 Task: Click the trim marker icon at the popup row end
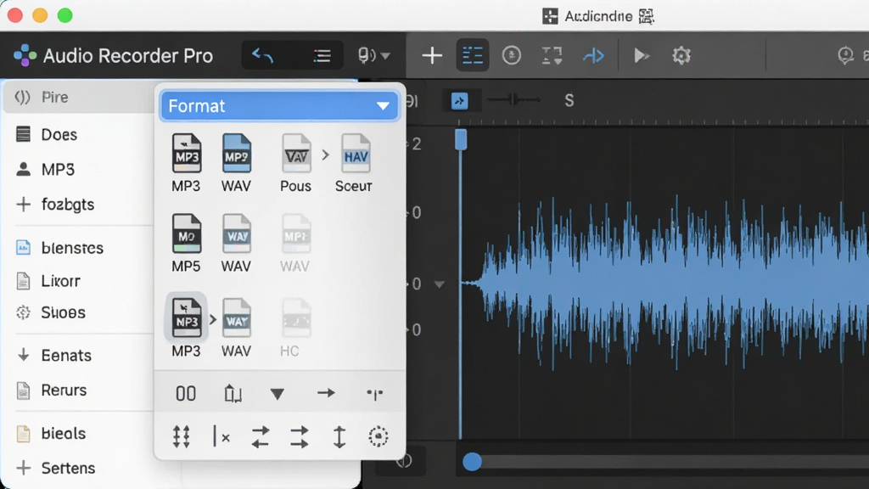pyautogui.click(x=374, y=394)
